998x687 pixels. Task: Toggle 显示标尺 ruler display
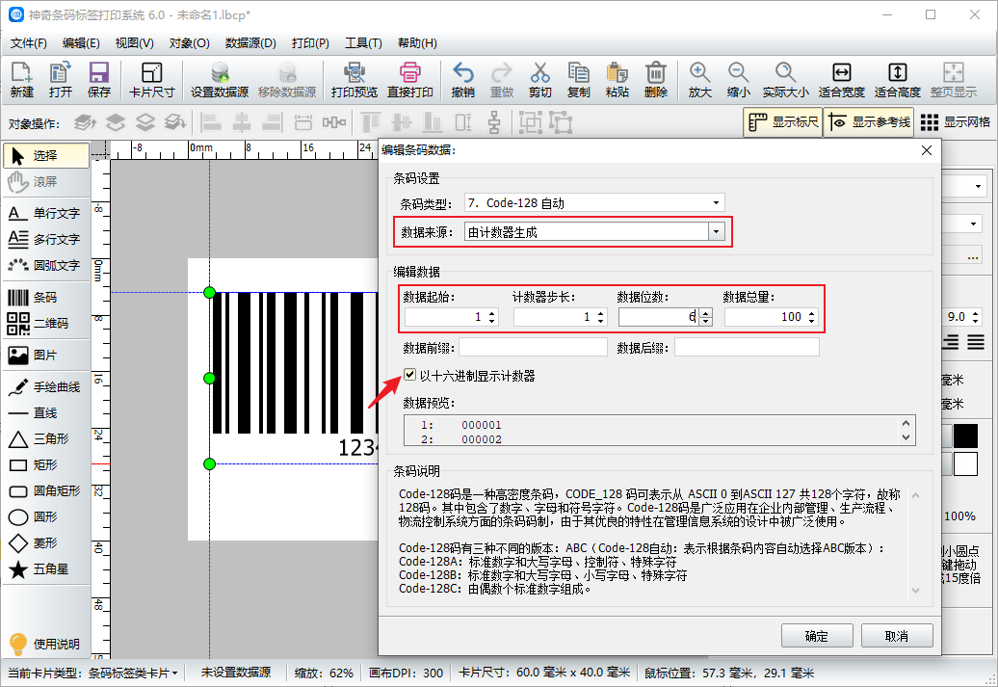coord(783,121)
